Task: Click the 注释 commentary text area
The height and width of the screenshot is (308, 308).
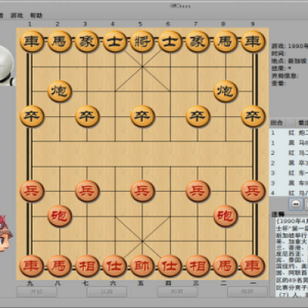Action: click(292, 258)
